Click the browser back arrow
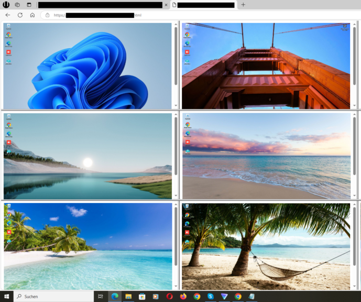This screenshot has height=302, width=361. tap(8, 15)
